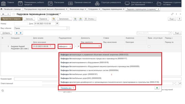
Task: Click the Показать все link
Action: click(x=66, y=88)
